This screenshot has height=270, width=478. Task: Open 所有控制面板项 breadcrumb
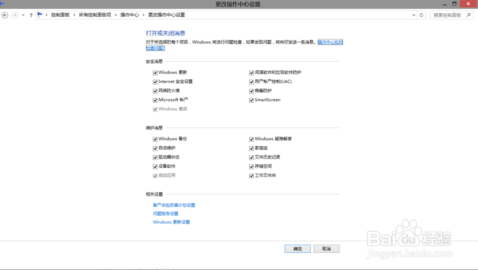click(95, 15)
